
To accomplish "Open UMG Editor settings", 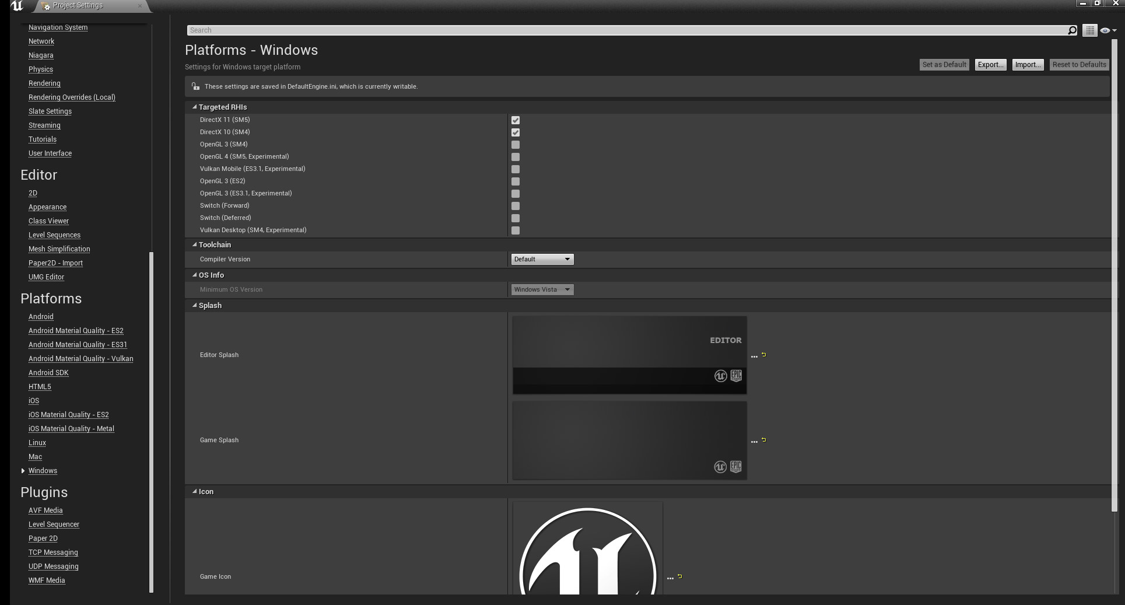I will coord(46,277).
